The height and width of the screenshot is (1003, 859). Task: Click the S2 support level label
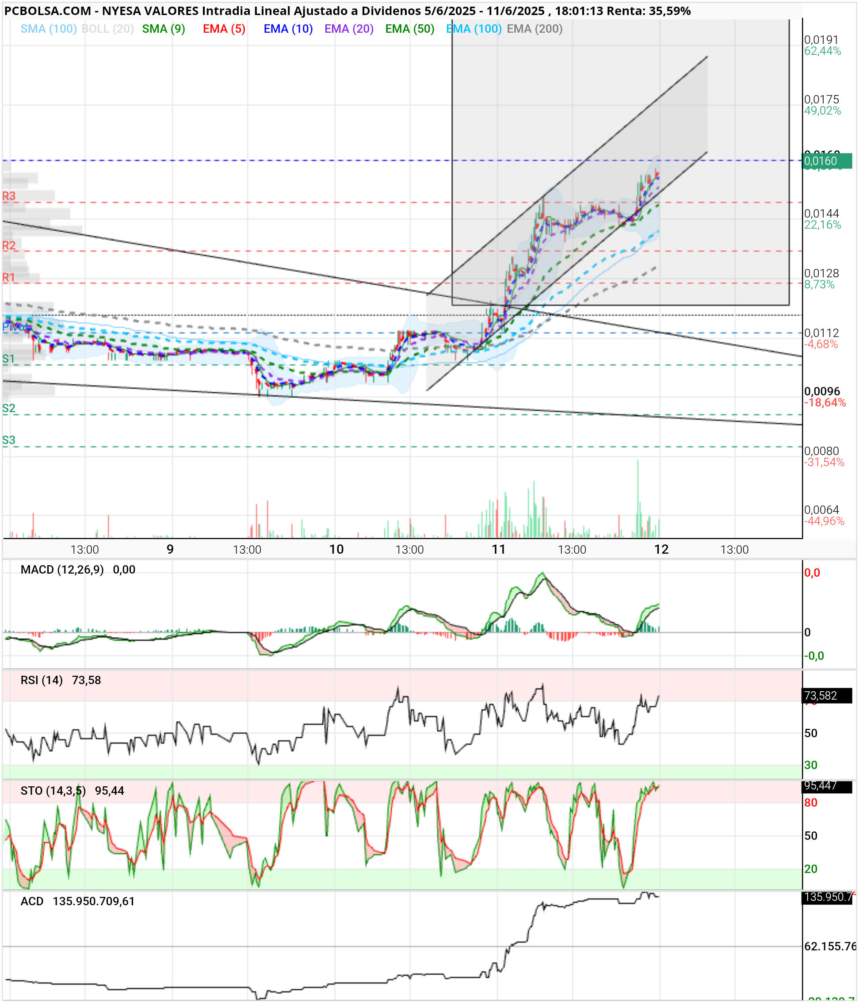coord(9,408)
